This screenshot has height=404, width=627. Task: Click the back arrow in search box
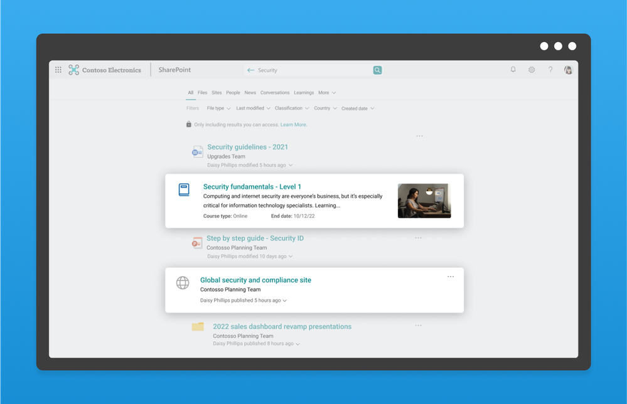pyautogui.click(x=250, y=70)
